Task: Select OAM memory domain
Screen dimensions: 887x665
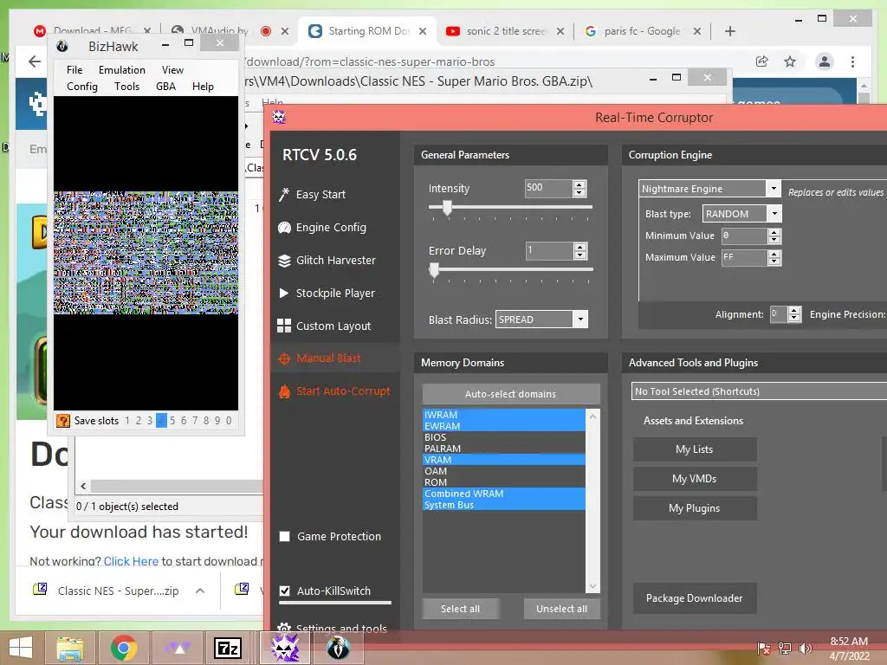Action: 503,471
